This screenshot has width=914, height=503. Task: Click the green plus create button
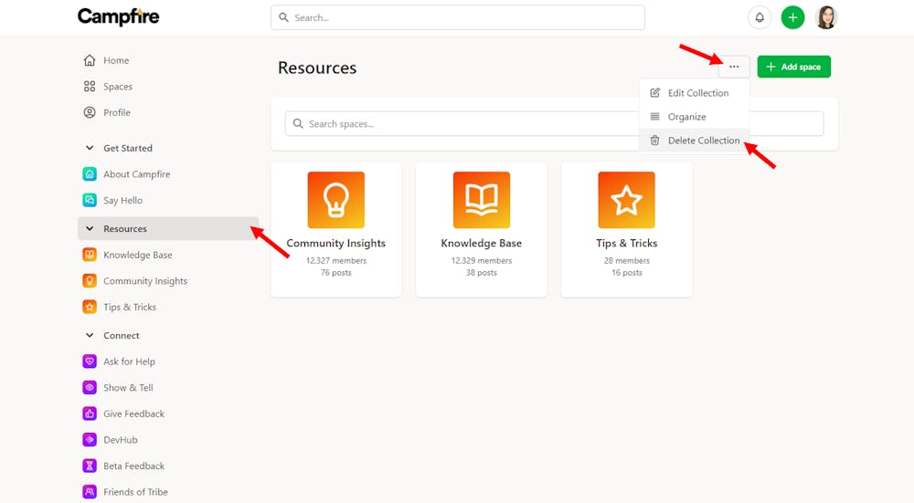click(x=792, y=17)
